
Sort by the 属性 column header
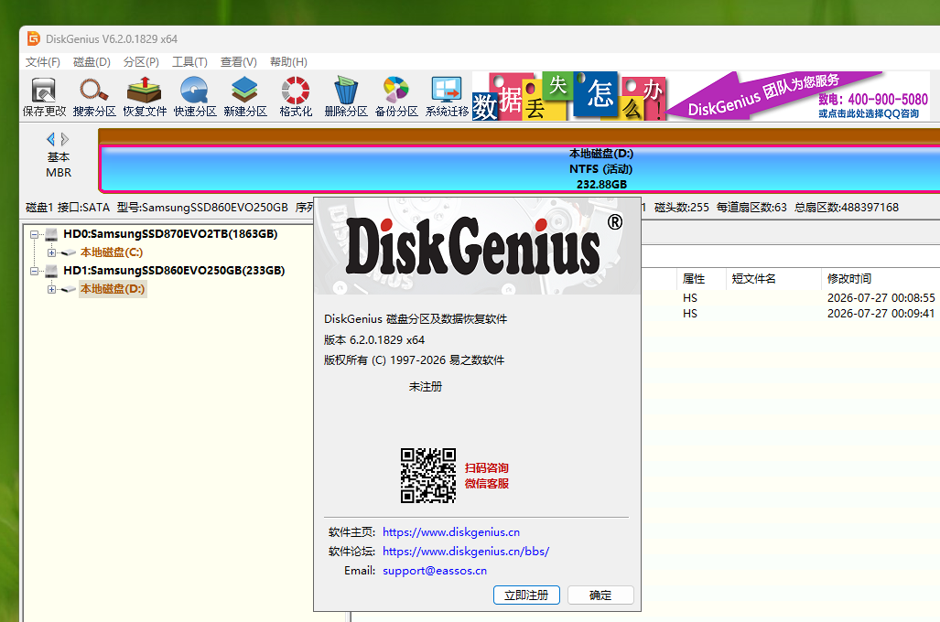tap(694, 279)
